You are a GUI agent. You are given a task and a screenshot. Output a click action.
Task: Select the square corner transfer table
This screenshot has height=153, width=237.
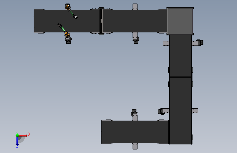pyautogui.click(x=180, y=21)
